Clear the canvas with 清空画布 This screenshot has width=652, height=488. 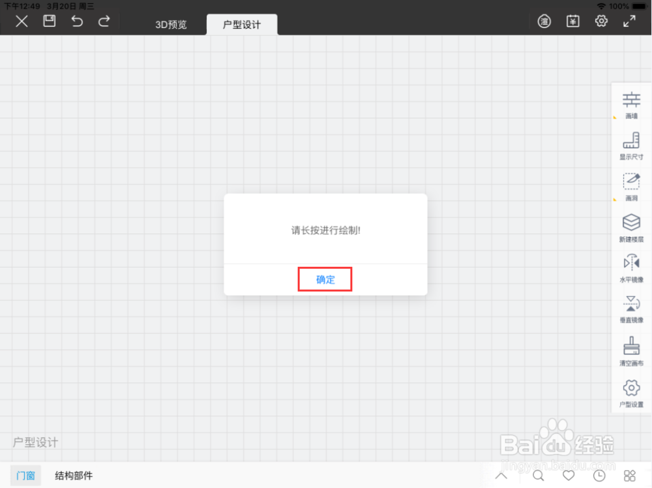point(631,352)
